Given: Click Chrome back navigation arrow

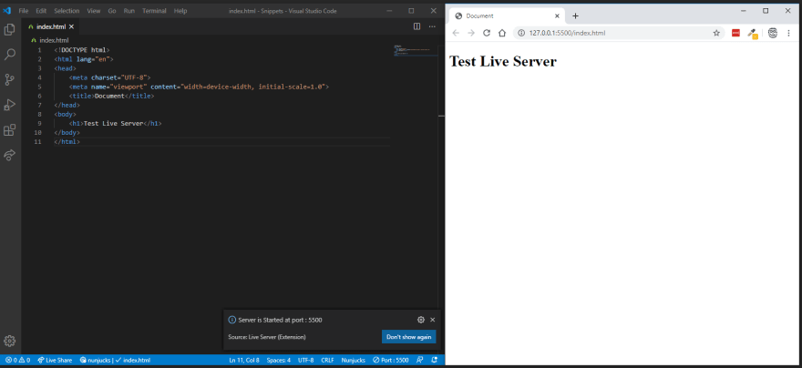Looking at the screenshot, I should pos(456,33).
